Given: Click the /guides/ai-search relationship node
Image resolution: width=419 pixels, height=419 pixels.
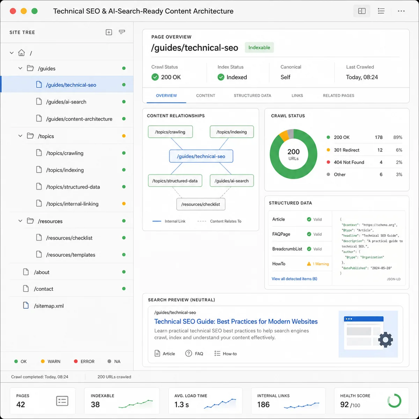Looking at the screenshot, I should (x=232, y=181).
